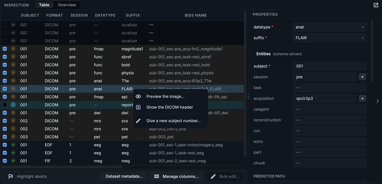Check the first localizer row checkbox
Screen dimensions: 382x184
click(x=5, y=25)
